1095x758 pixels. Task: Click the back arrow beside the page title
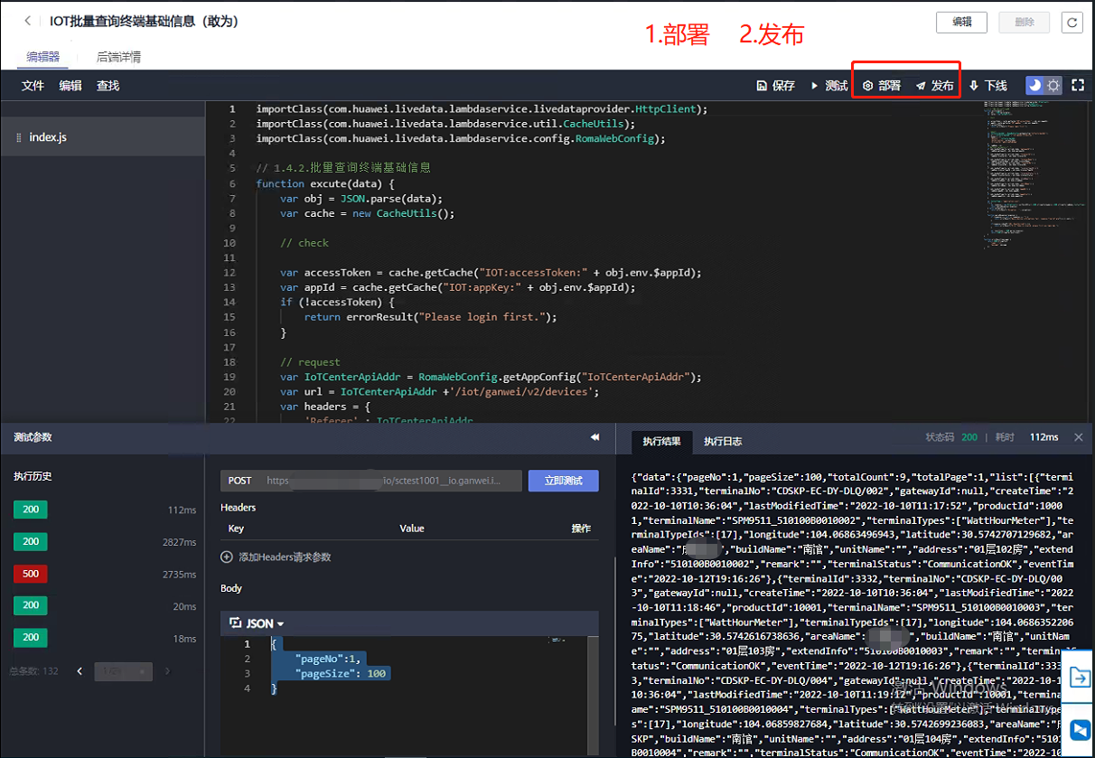[27, 21]
